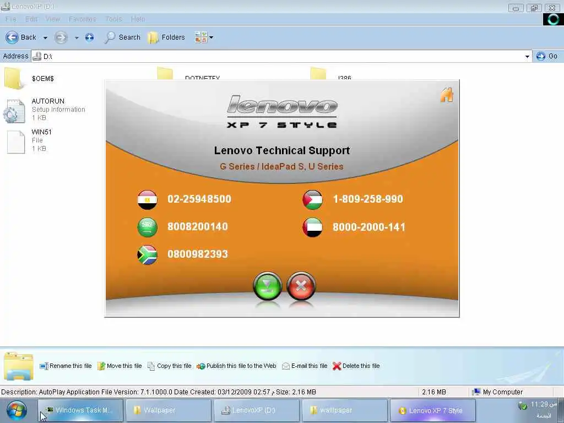Click Publish this file to the Web
This screenshot has width=564, height=423.
236,366
